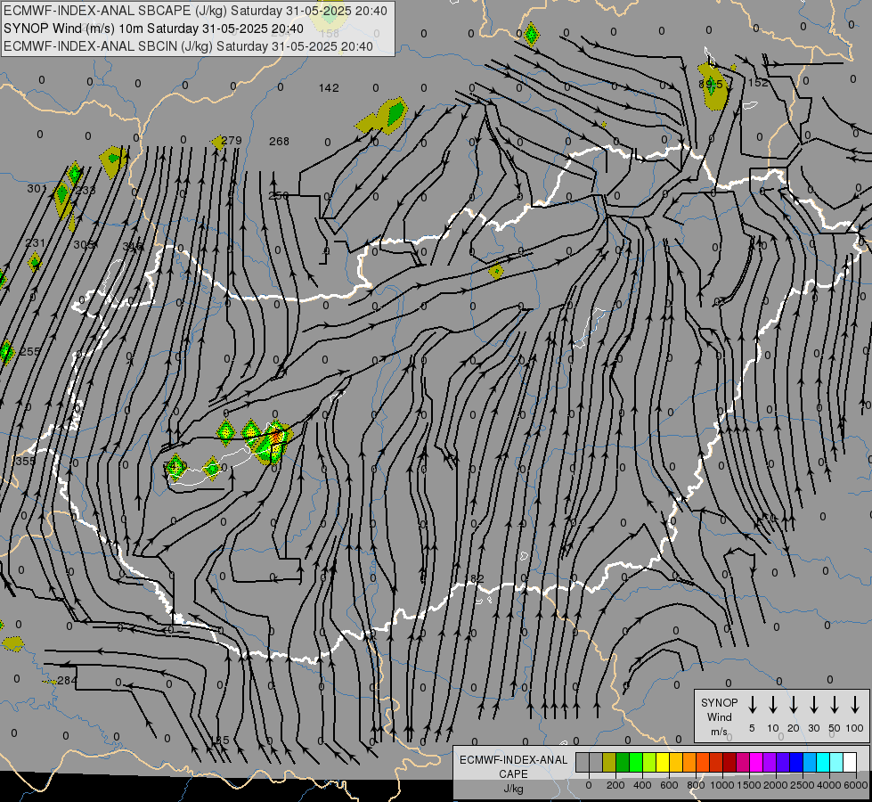Click the map value 268
The width and height of the screenshot is (872, 802).
coord(279,142)
